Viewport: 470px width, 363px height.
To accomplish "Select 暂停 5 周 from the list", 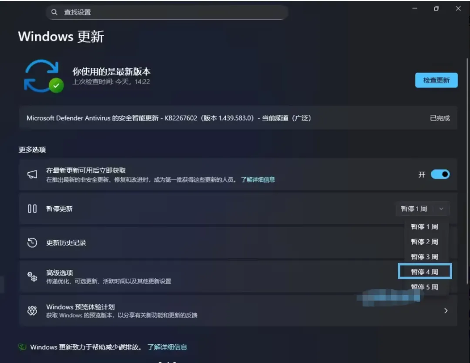I will [x=425, y=287].
